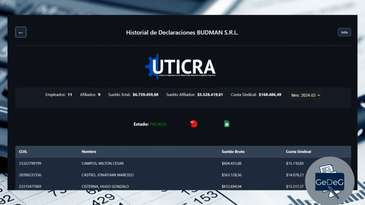Click the UTICRA logo
365x205 pixels.
click(x=180, y=67)
